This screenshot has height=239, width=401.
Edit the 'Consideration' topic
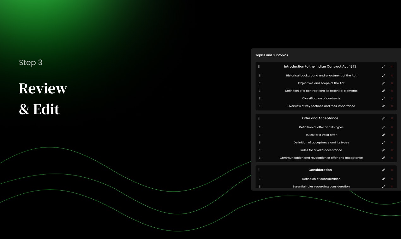point(384,170)
